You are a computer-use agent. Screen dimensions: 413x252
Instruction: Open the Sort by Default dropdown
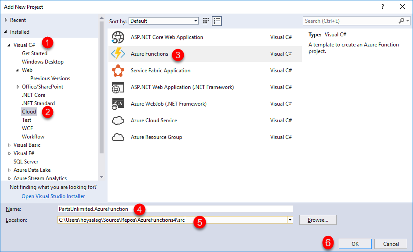tap(164, 21)
